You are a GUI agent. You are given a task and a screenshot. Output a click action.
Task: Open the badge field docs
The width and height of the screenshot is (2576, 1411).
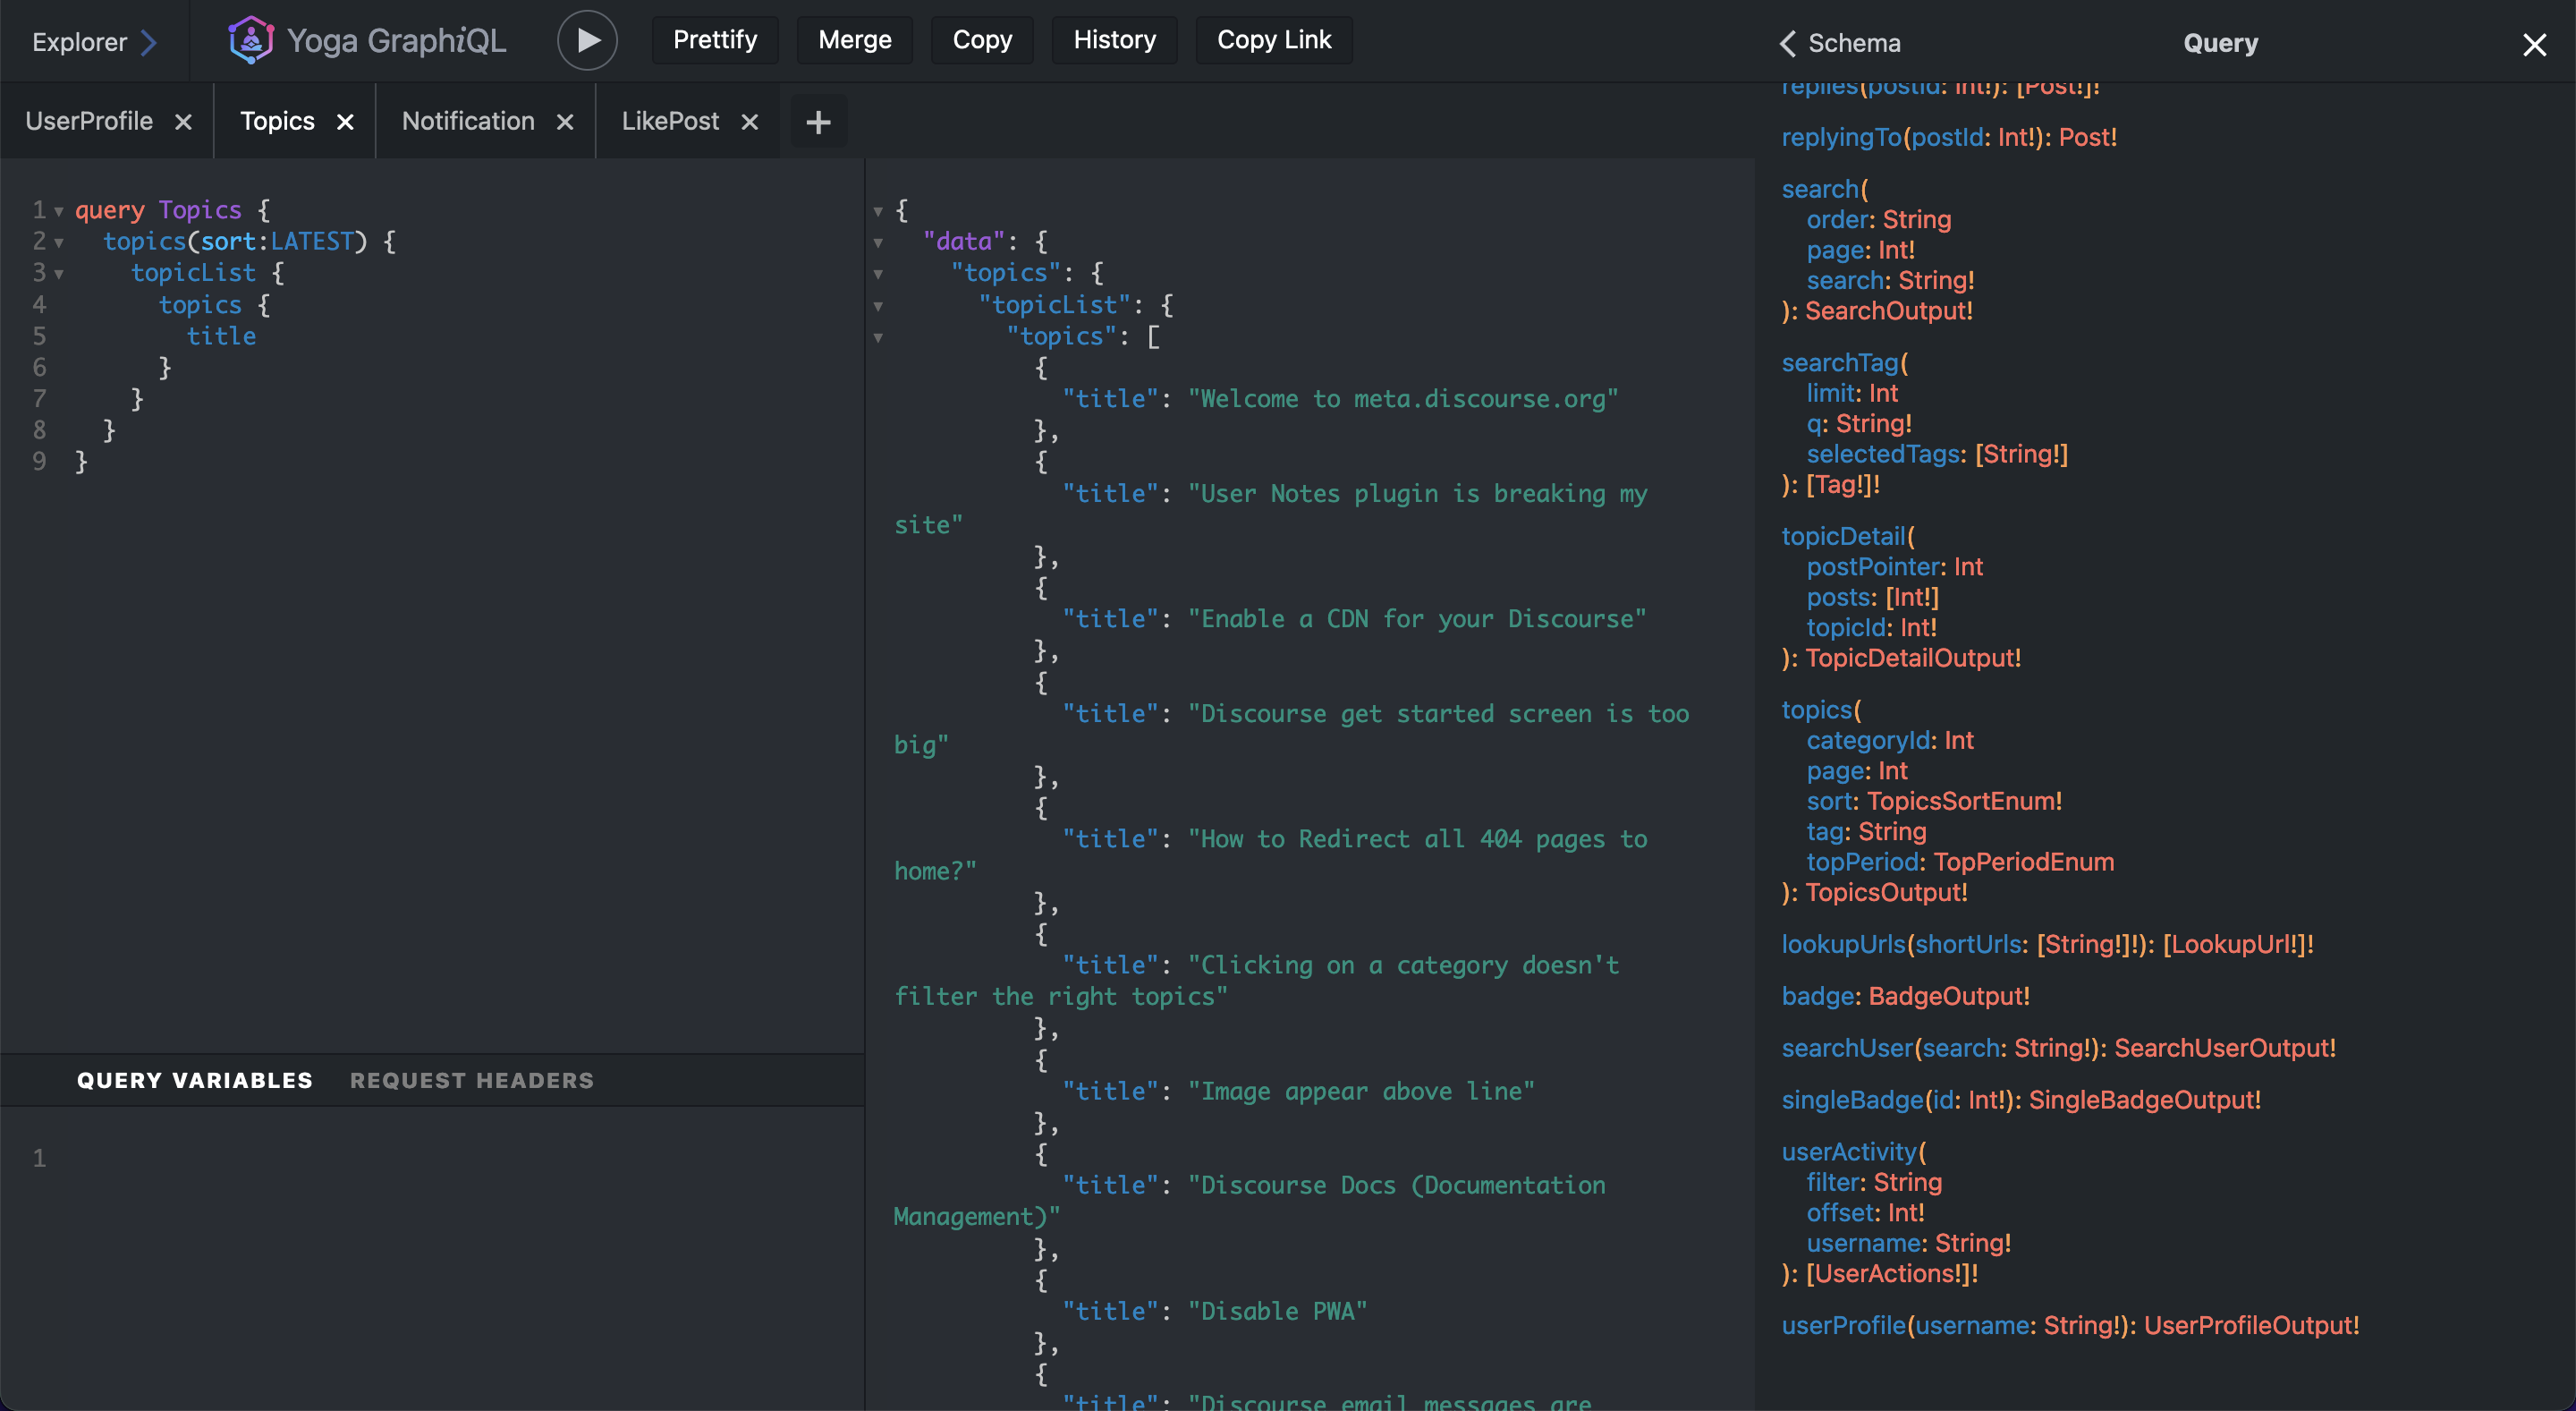click(x=1817, y=996)
